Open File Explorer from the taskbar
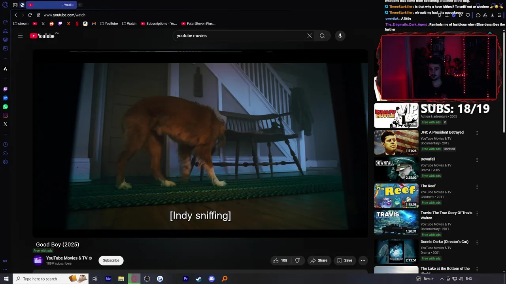This screenshot has height=284, width=506. (x=121, y=279)
